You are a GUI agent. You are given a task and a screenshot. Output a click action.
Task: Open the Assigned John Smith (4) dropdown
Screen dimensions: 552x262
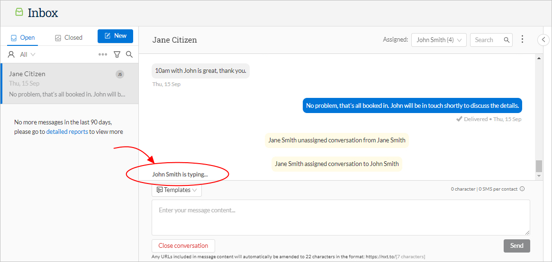tap(439, 40)
